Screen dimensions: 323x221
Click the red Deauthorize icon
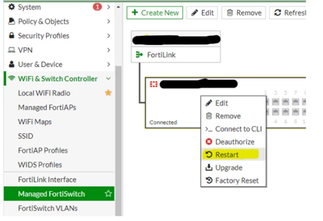[209, 141]
